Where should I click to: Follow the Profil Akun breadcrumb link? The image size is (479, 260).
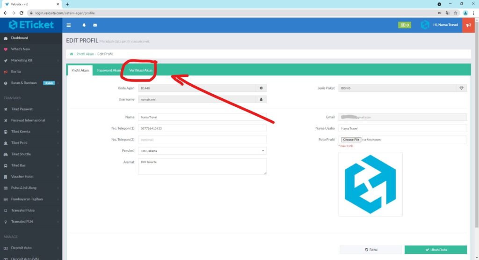pos(85,54)
